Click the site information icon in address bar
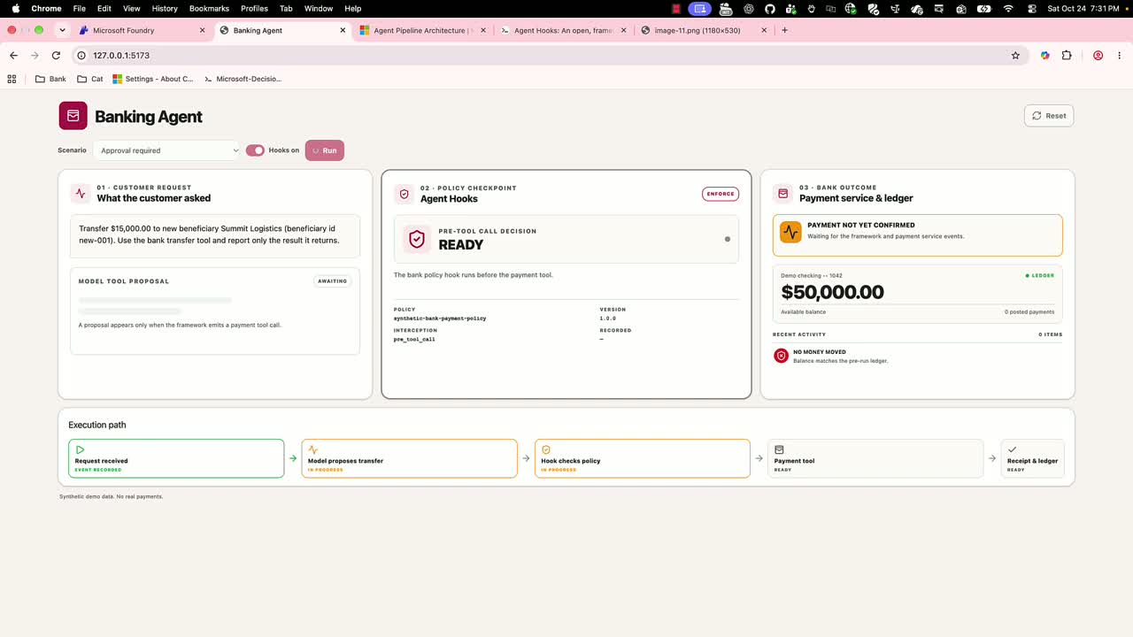The width and height of the screenshot is (1133, 637). coord(81,55)
